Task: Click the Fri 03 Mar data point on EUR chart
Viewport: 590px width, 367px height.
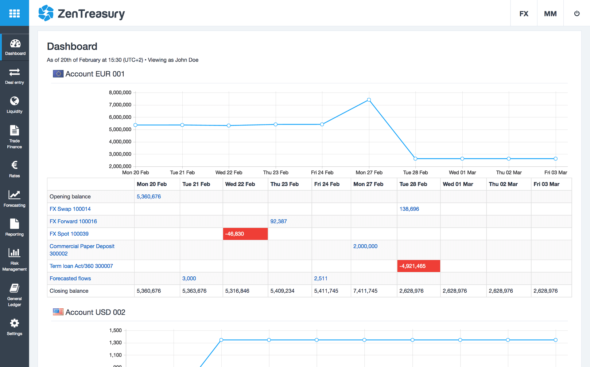Action: coord(556,159)
